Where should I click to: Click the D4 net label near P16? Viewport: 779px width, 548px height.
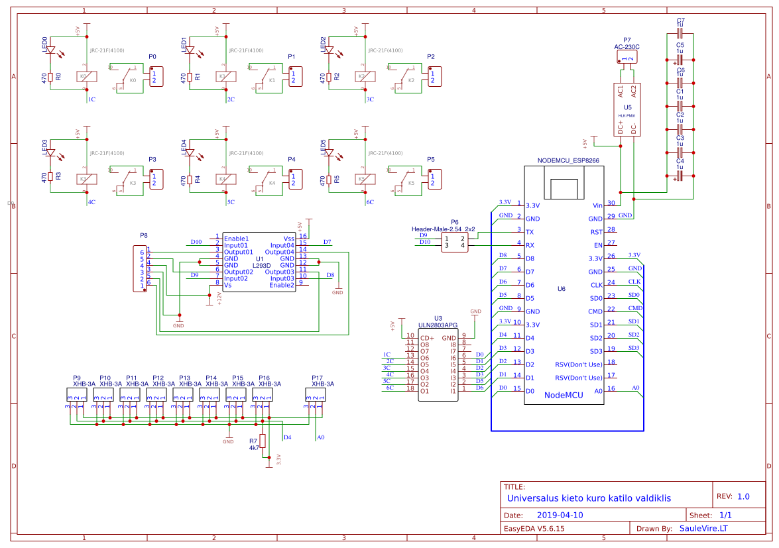tap(287, 437)
